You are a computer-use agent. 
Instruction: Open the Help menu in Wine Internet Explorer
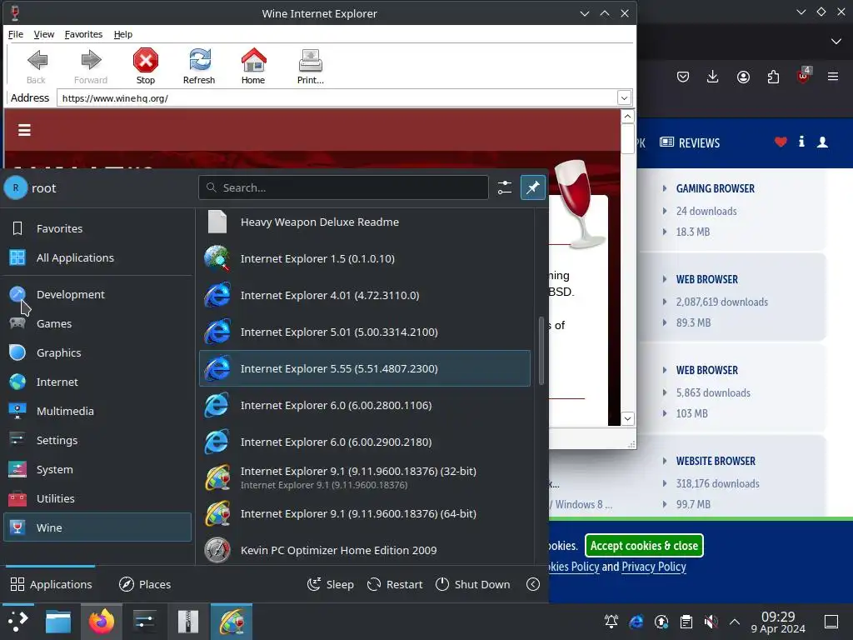coord(123,34)
